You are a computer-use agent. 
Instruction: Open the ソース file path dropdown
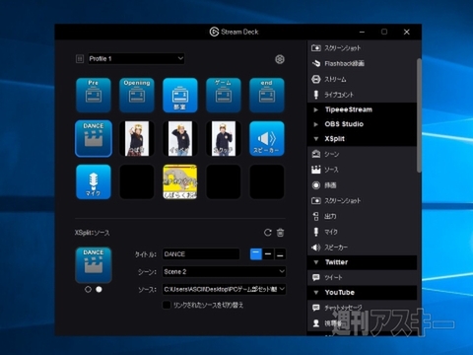[x=224, y=289]
